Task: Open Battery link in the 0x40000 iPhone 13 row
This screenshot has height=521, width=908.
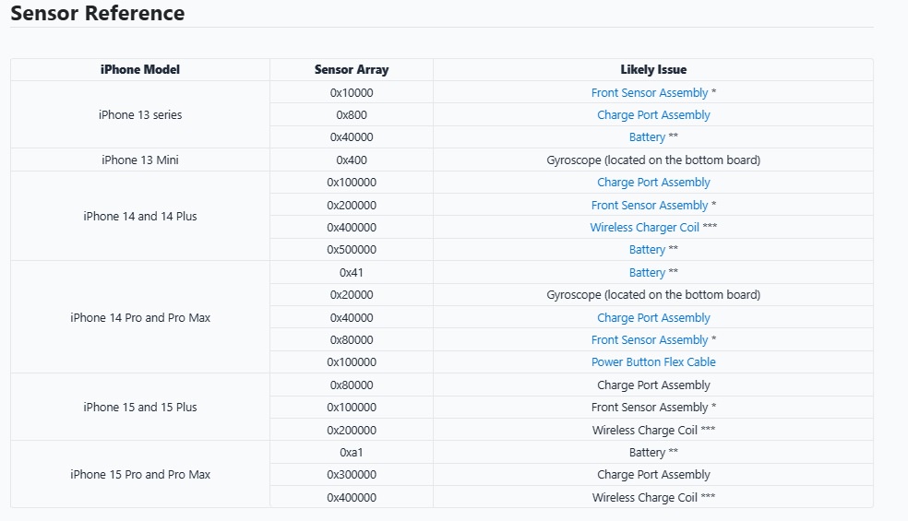Action: [647, 137]
